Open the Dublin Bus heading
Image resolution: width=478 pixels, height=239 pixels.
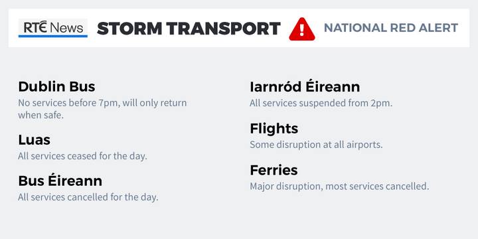tap(56, 87)
